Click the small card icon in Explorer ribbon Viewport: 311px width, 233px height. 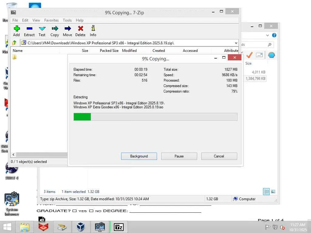[x=259, y=55]
